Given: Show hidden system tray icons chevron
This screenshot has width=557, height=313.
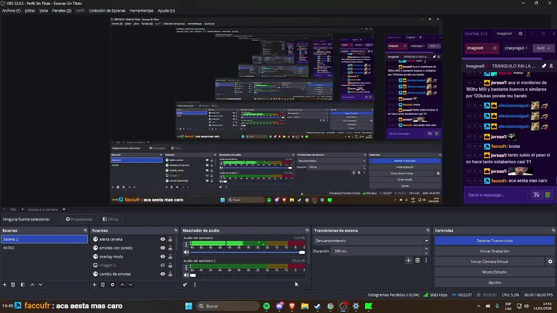Looking at the screenshot, I should click(479, 306).
